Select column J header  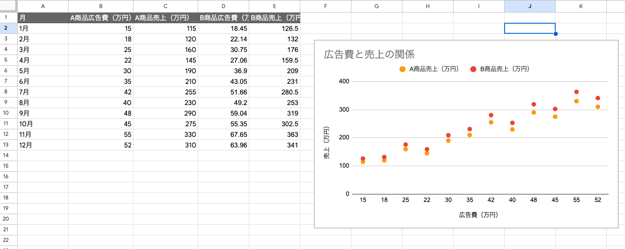(529, 6)
